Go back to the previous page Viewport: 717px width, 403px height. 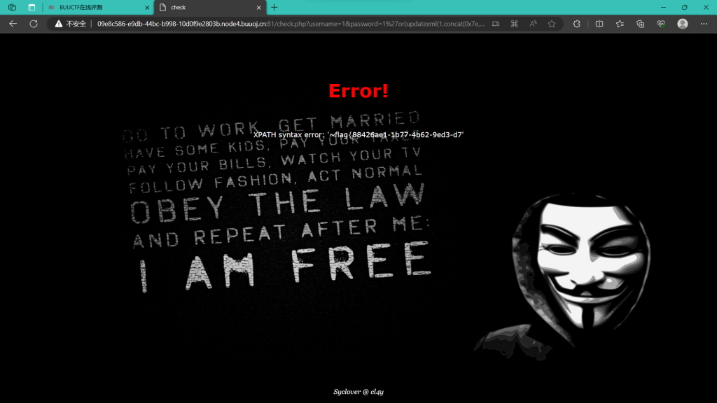(13, 24)
